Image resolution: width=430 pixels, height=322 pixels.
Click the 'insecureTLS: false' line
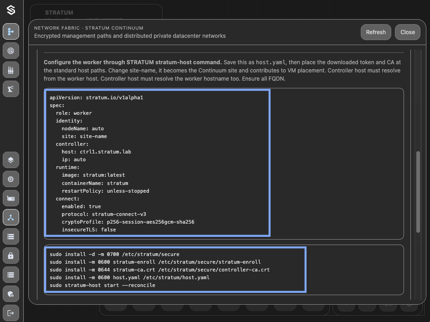[89, 230]
